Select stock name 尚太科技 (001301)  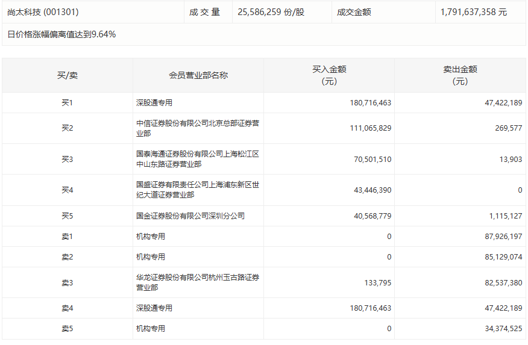pos(43,12)
